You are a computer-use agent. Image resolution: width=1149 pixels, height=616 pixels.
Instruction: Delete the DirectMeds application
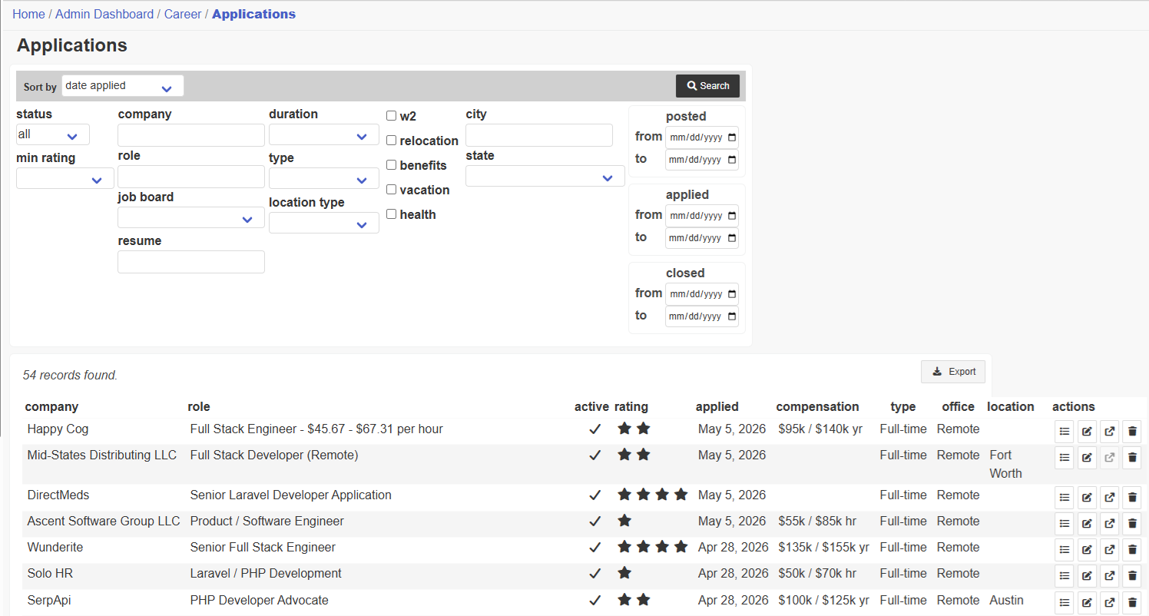point(1132,498)
